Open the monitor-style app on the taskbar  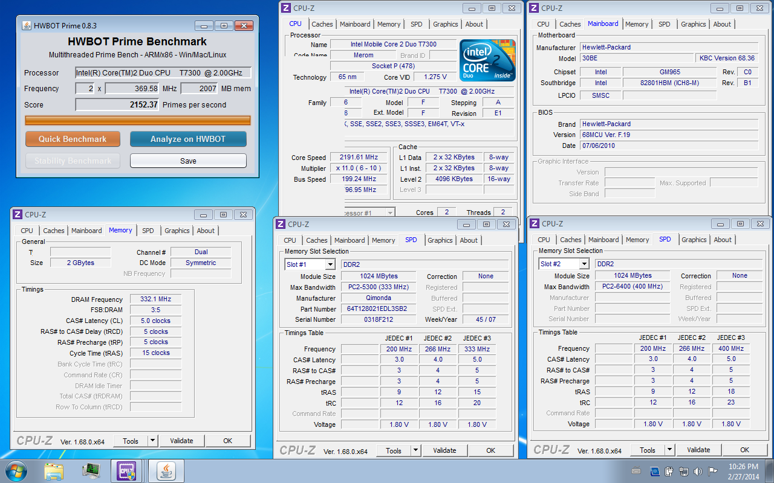click(91, 471)
